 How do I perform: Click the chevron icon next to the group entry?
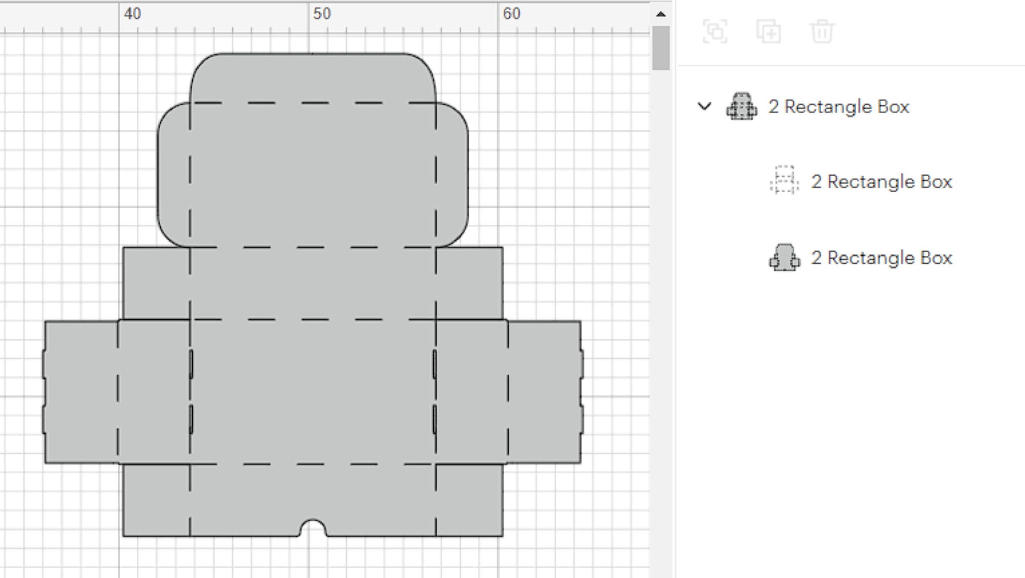pyautogui.click(x=705, y=107)
